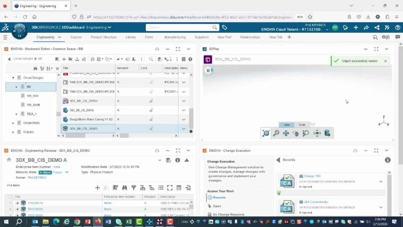Click the binoculars find icon in bookmark tree
403x227 pixels.
pos(35,69)
